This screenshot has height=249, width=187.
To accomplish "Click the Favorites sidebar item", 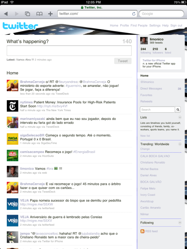I will tap(146, 95).
